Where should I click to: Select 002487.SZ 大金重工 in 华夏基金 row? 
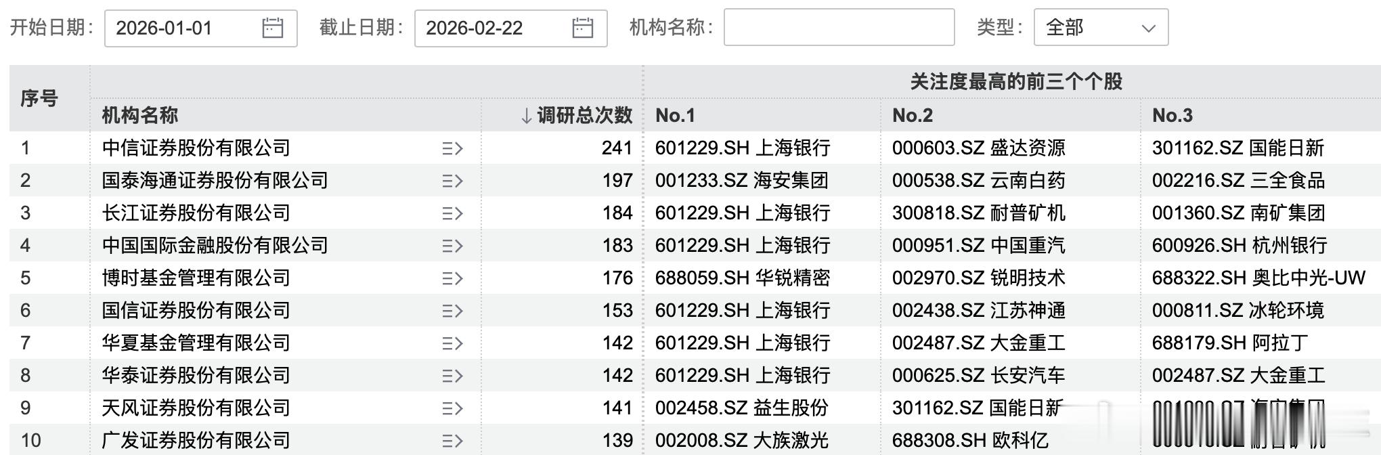(x=979, y=343)
